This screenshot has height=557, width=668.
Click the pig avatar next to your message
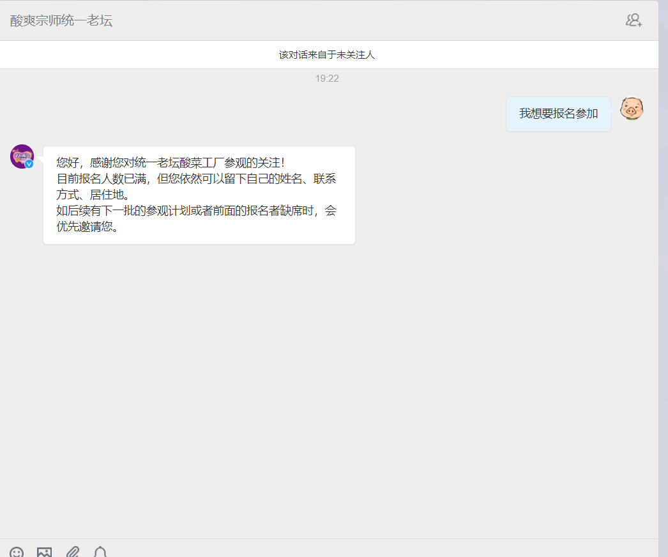pyautogui.click(x=632, y=109)
